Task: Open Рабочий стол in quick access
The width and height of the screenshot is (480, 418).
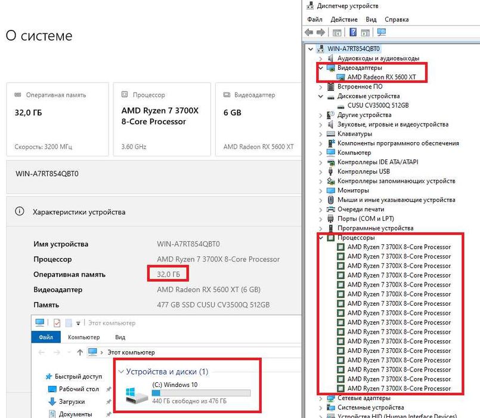Action: pos(79,389)
